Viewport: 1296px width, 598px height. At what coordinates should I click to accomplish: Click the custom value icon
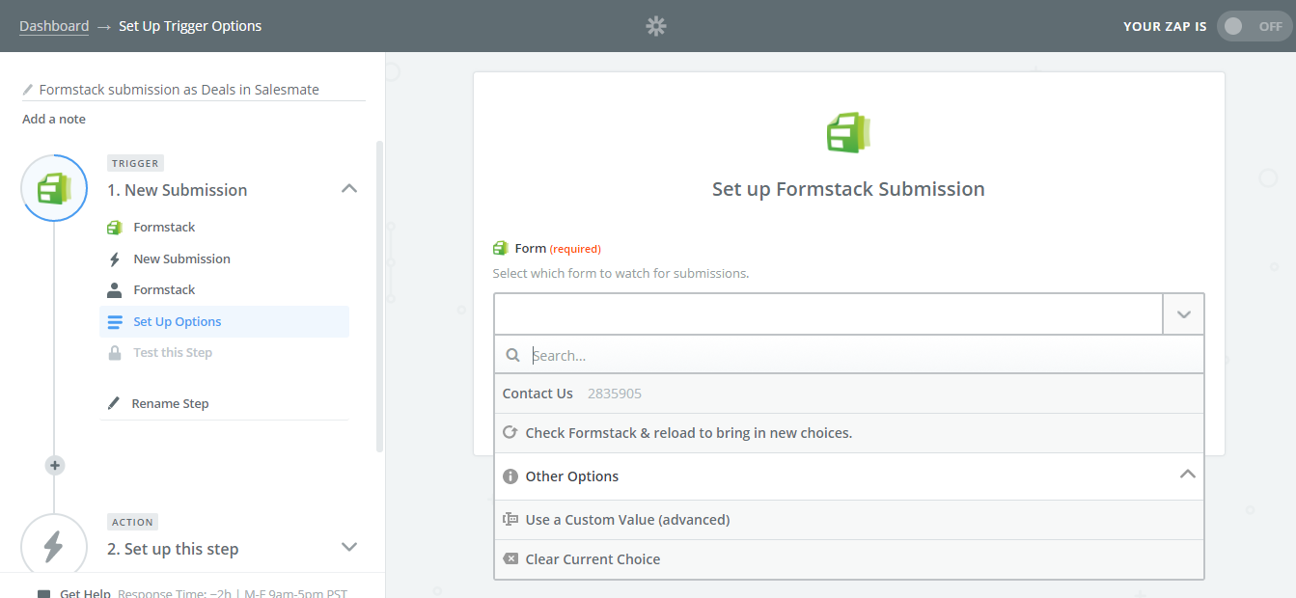[x=510, y=519]
